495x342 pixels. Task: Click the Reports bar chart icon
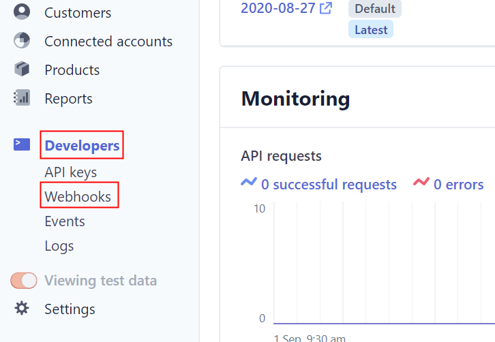(22, 98)
